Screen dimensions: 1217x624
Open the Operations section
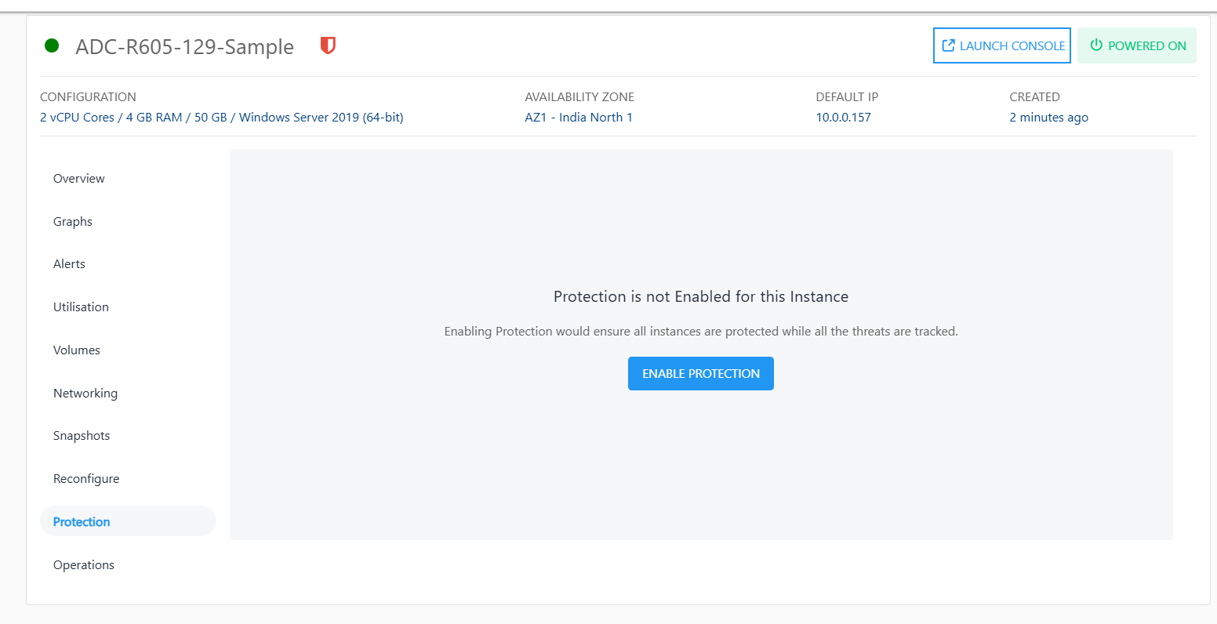coord(83,564)
